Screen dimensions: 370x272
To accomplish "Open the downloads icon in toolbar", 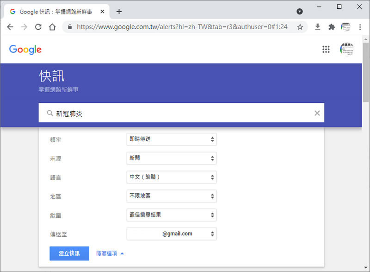I will (318, 27).
